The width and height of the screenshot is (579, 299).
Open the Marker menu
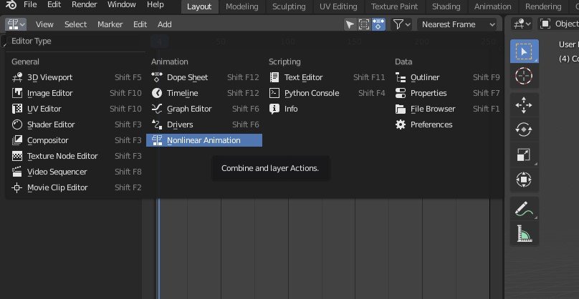(x=110, y=24)
